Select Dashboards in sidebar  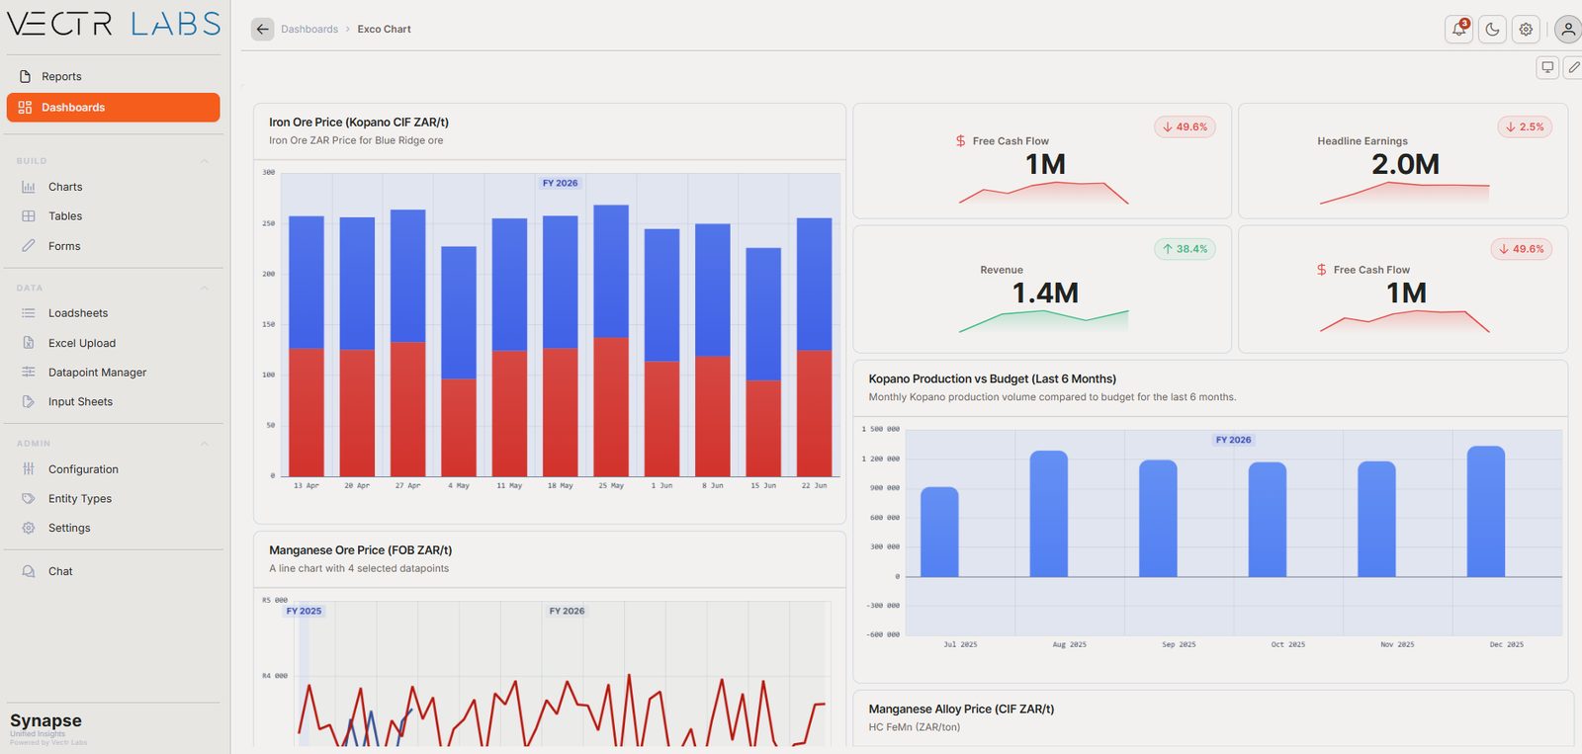point(113,108)
